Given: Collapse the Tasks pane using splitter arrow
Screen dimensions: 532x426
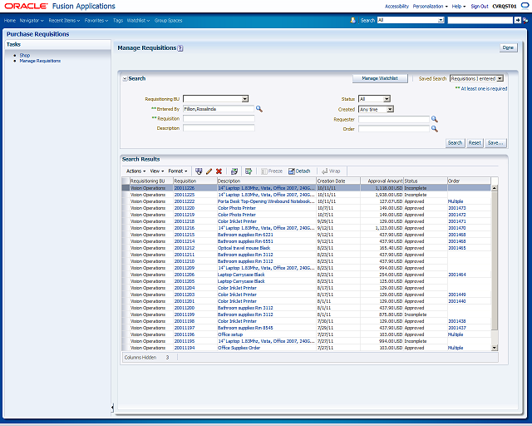Looking at the screenshot, I should pyautogui.click(x=112, y=407).
